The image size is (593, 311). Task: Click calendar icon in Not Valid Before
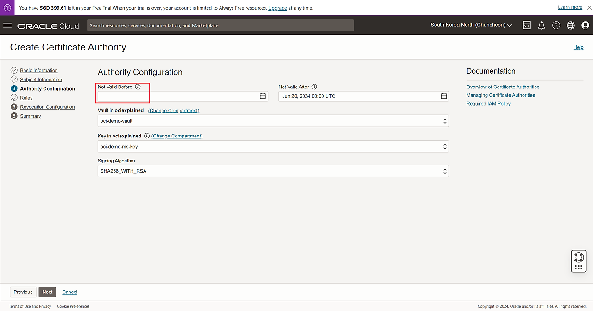[263, 96]
